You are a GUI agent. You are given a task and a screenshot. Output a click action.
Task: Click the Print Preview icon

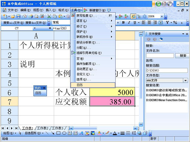(x=36, y=16)
